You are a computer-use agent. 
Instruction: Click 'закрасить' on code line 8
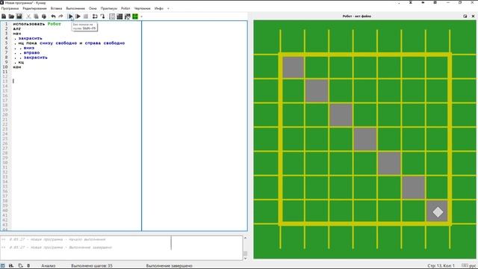(x=36, y=58)
